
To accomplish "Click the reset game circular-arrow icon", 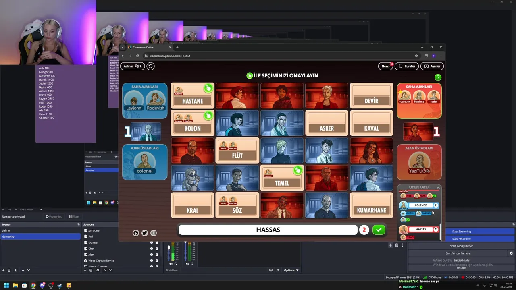I will (x=150, y=66).
